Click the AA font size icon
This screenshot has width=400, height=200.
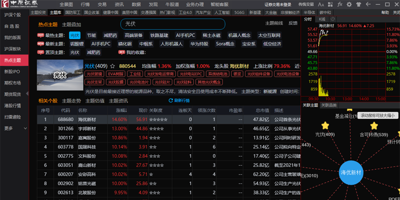coord(321,4)
